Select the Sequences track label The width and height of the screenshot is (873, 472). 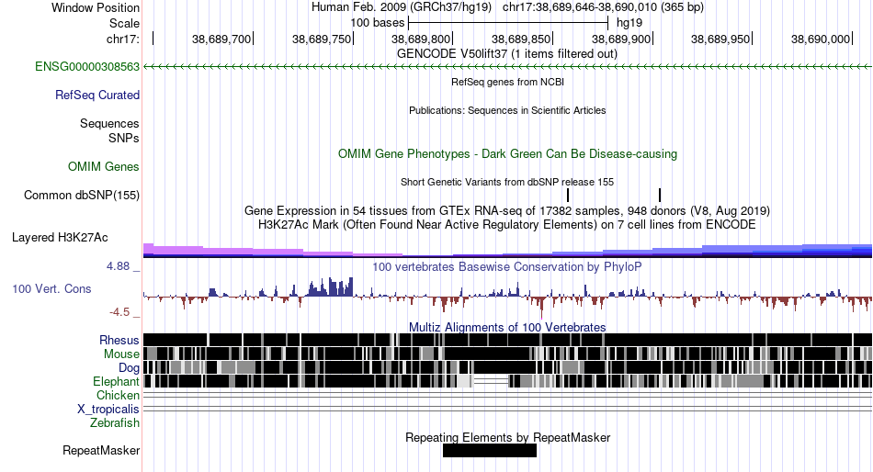[109, 124]
